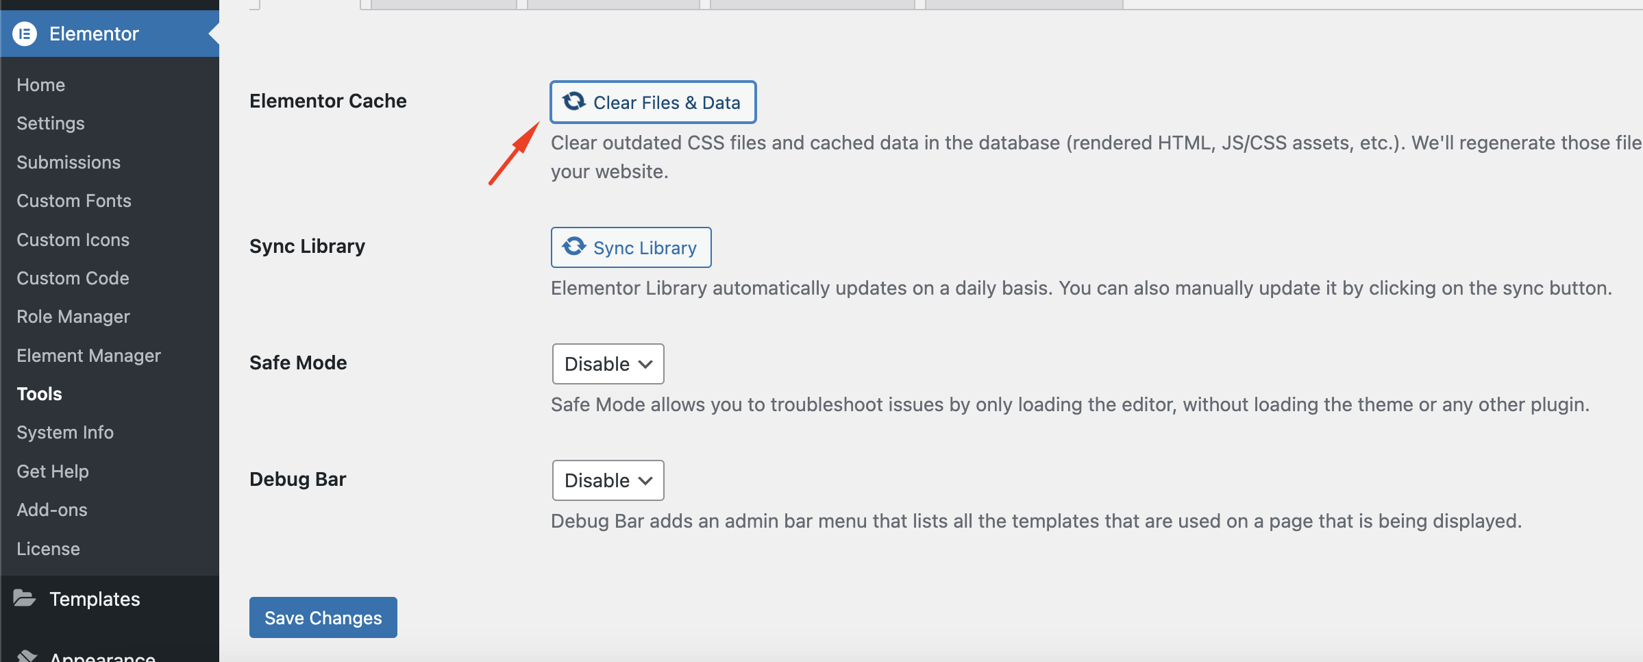Open the Debug Bar dropdown
This screenshot has width=1643, height=662.
coord(608,480)
